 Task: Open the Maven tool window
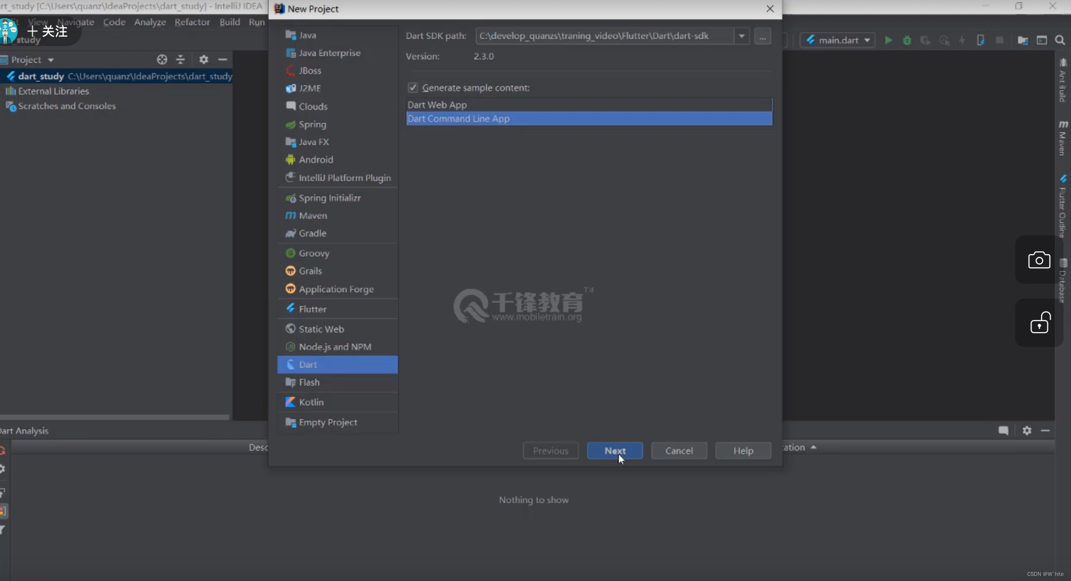[x=1064, y=137]
